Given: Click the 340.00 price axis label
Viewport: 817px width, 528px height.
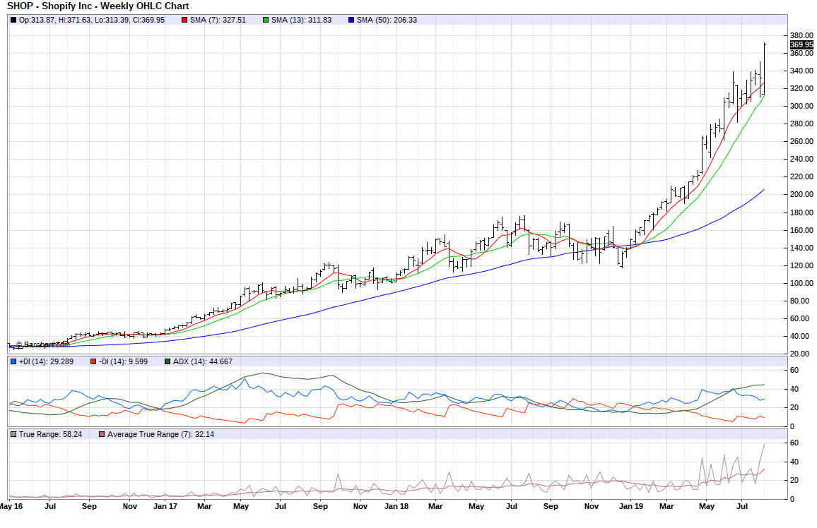Looking at the screenshot, I should coord(801,71).
